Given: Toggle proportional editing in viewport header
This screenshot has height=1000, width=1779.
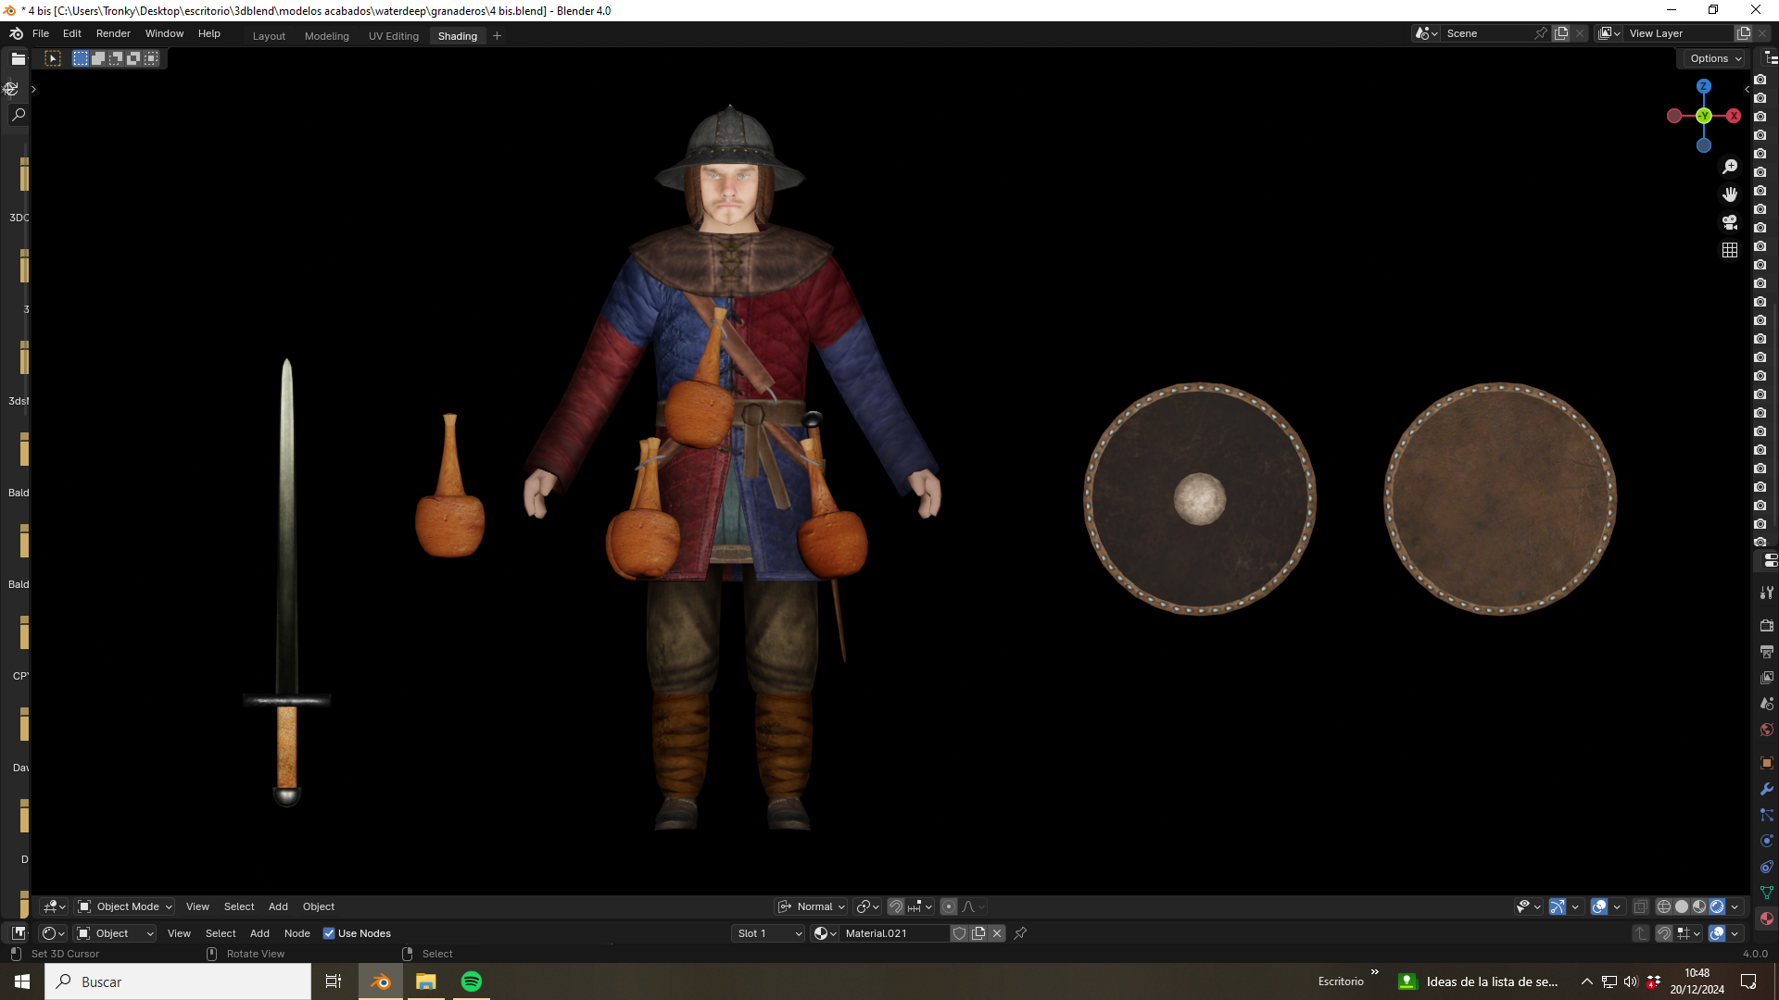Looking at the screenshot, I should pos(948,907).
